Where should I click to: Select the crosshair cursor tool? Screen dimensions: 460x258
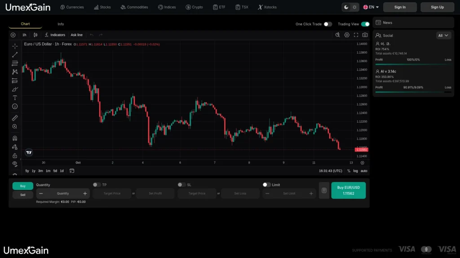coord(15,46)
